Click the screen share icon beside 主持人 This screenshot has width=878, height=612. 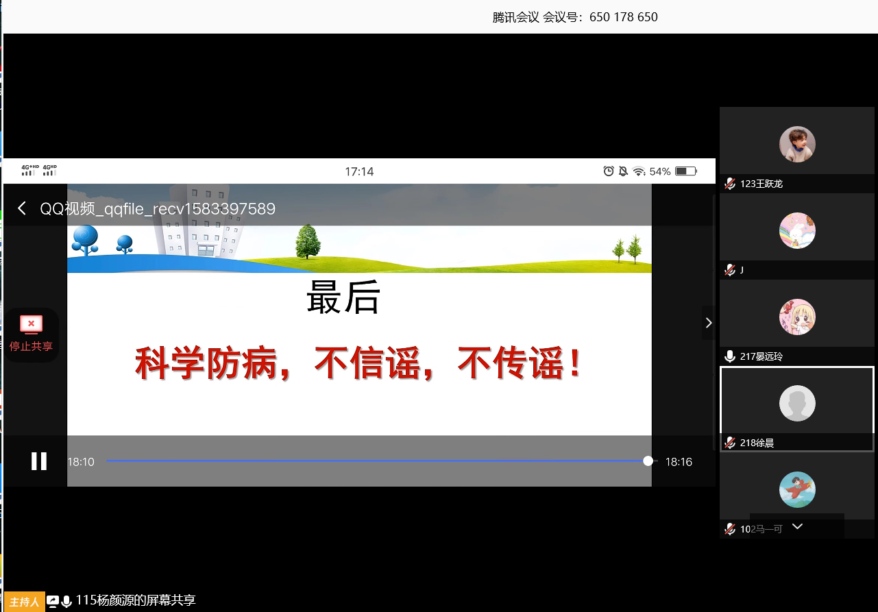point(53,601)
